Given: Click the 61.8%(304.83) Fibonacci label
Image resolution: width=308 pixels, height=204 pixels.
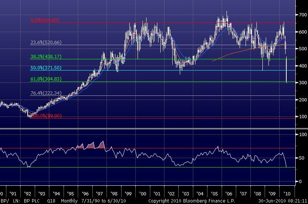Looking at the screenshot, I should [x=45, y=79].
